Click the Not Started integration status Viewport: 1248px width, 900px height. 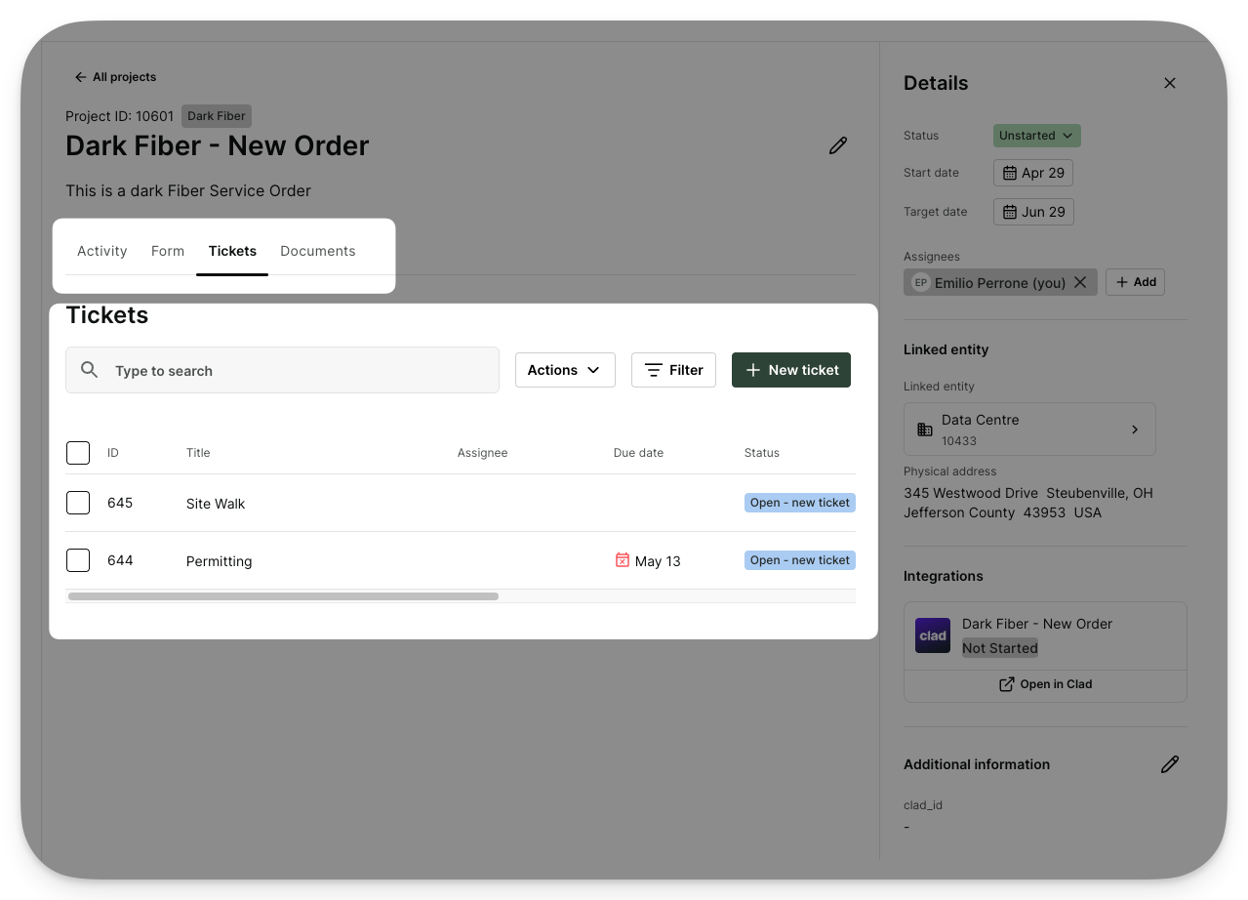(1000, 648)
